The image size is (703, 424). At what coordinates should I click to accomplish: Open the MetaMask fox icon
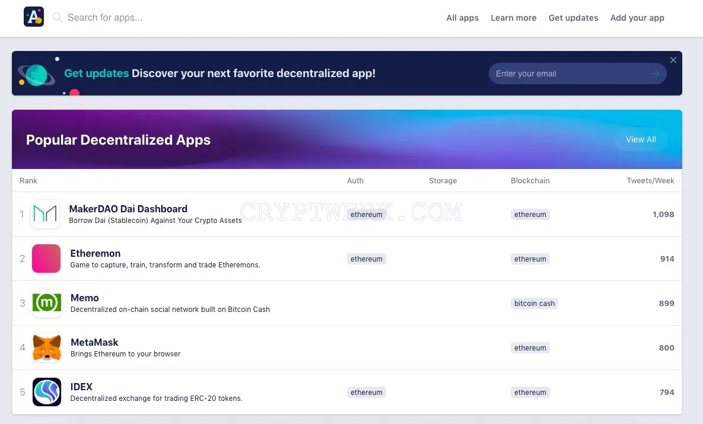[x=47, y=348]
